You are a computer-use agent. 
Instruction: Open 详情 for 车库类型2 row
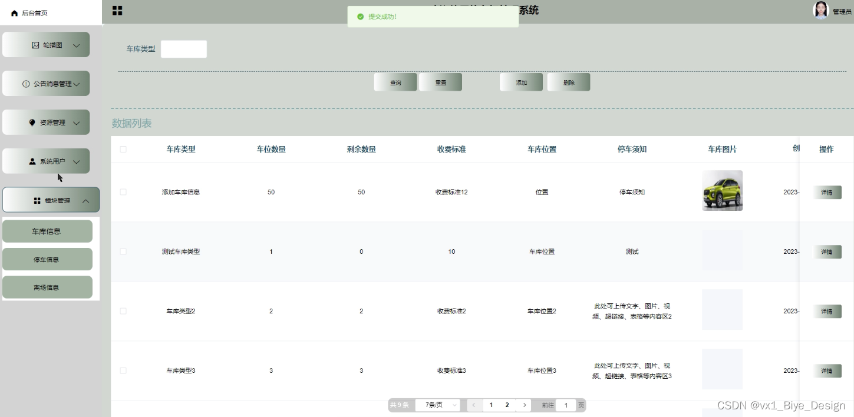(x=827, y=311)
